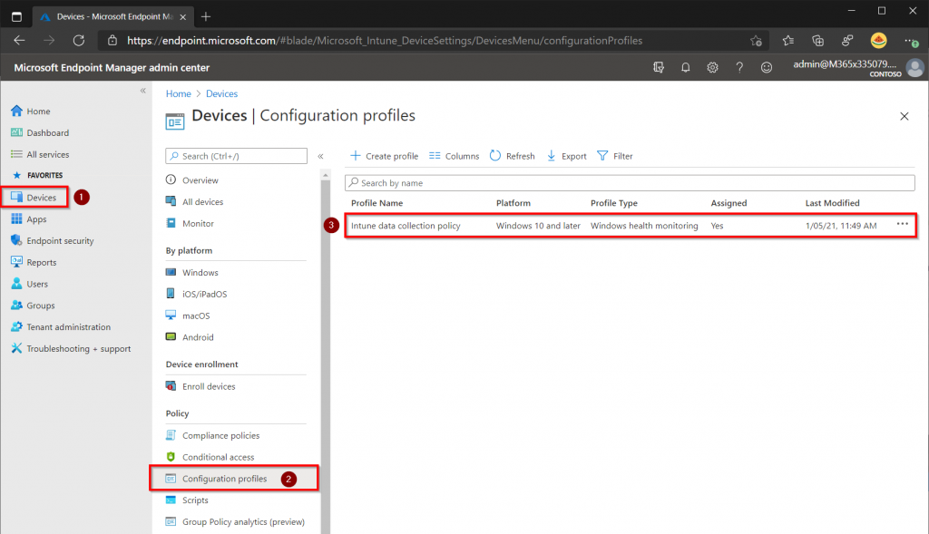
Task: Click the Create profile button
Action: [384, 156]
